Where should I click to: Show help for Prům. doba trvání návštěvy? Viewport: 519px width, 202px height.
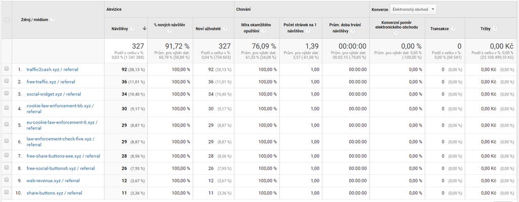352,31
